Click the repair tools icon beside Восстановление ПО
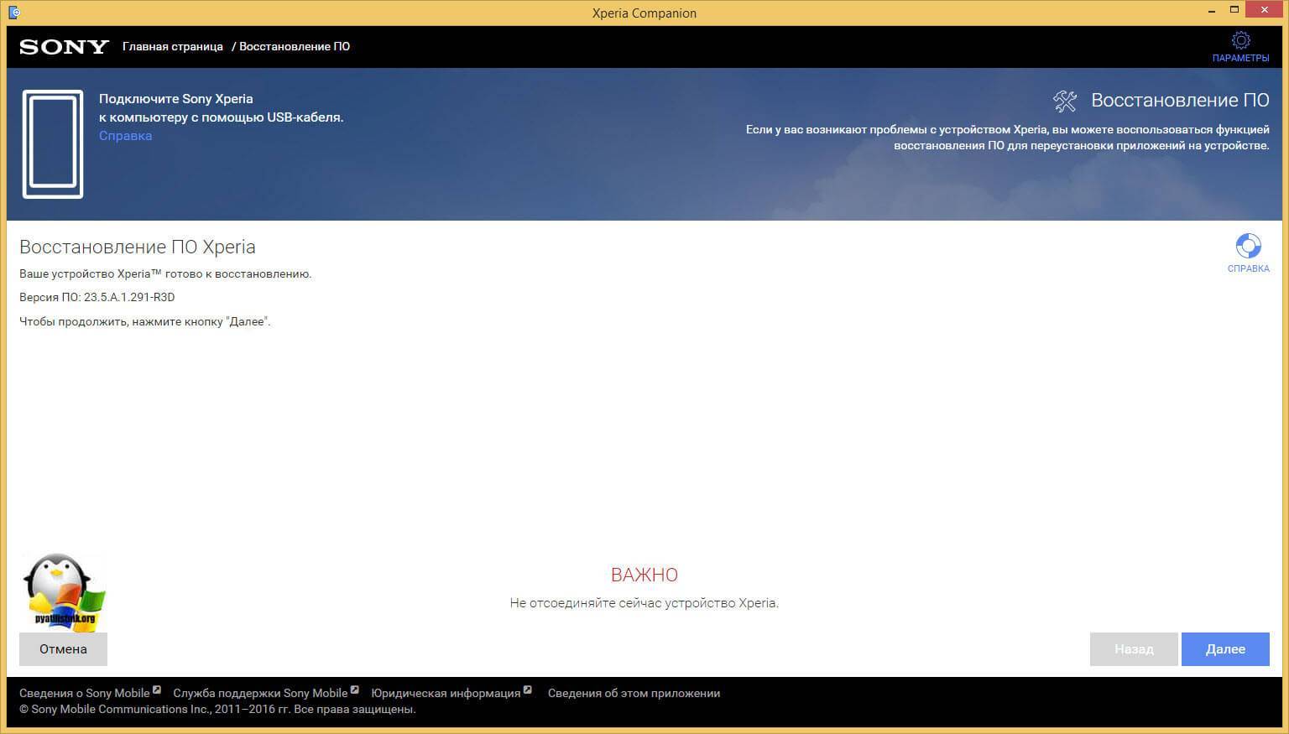Image resolution: width=1289 pixels, height=734 pixels. click(x=1065, y=101)
